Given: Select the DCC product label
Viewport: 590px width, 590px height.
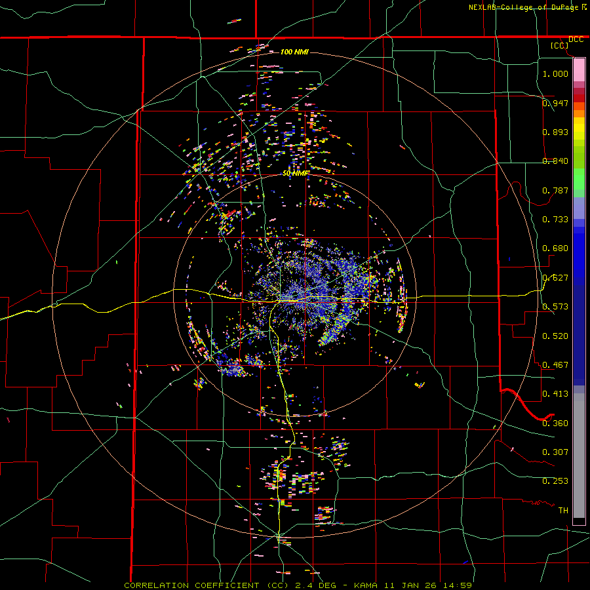Looking at the screenshot, I should tap(576, 39).
